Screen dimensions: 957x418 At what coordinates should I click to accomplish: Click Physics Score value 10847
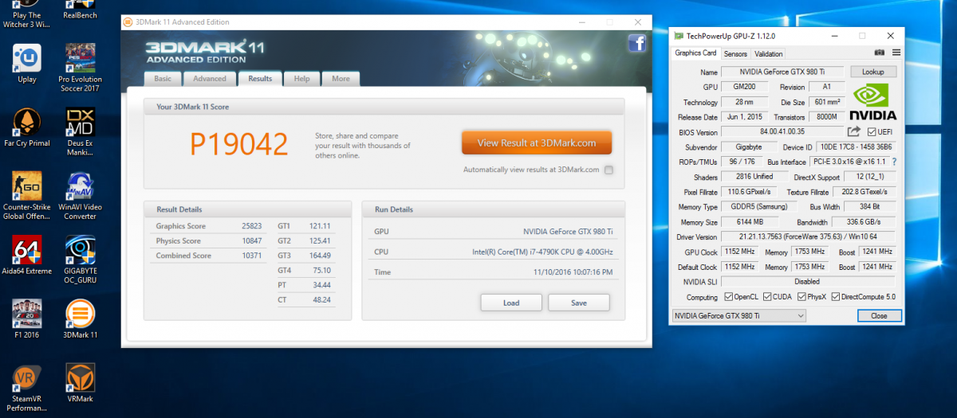click(x=252, y=240)
